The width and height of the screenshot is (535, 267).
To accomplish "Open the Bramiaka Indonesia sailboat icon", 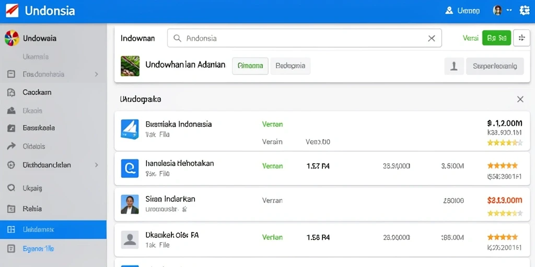I will click(x=130, y=129).
